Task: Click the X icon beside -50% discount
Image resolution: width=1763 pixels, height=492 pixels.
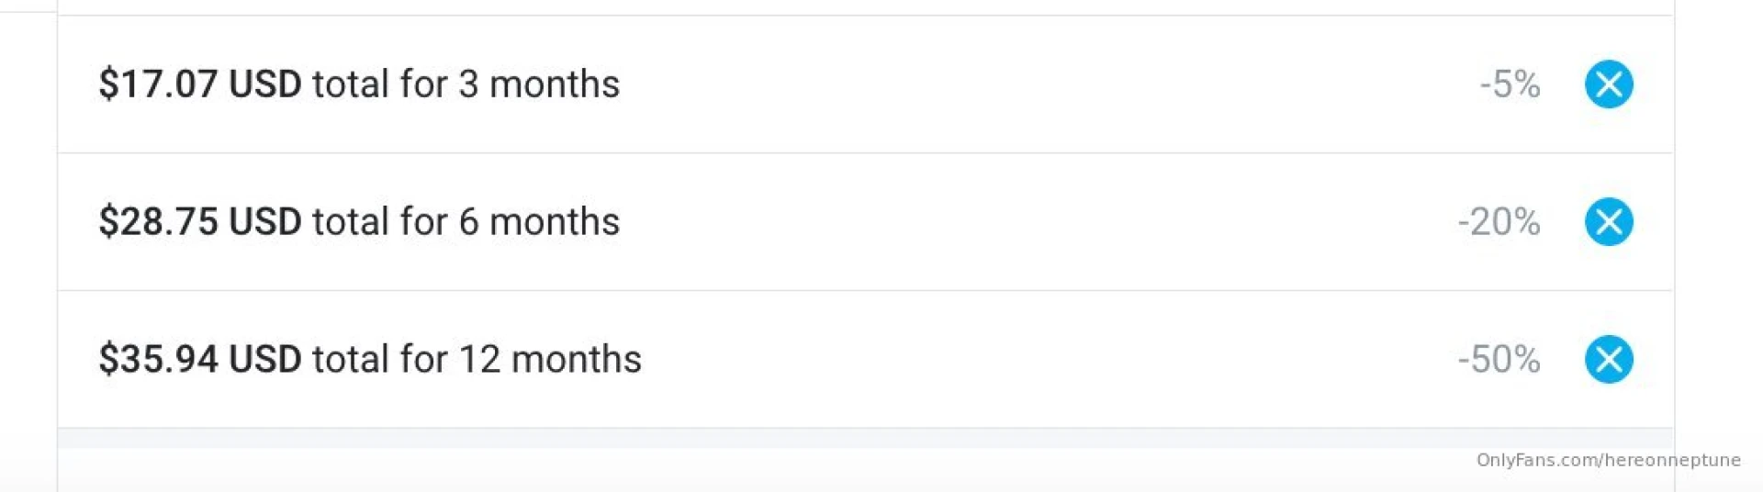Action: pyautogui.click(x=1609, y=359)
